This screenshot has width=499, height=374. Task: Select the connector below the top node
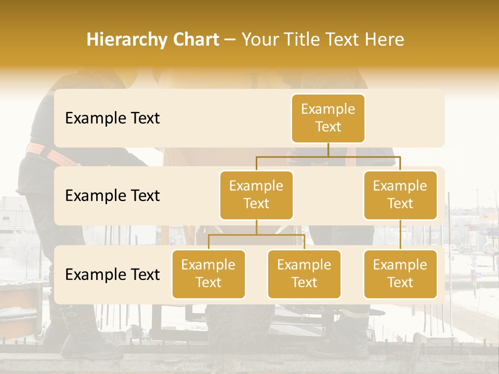328,149
